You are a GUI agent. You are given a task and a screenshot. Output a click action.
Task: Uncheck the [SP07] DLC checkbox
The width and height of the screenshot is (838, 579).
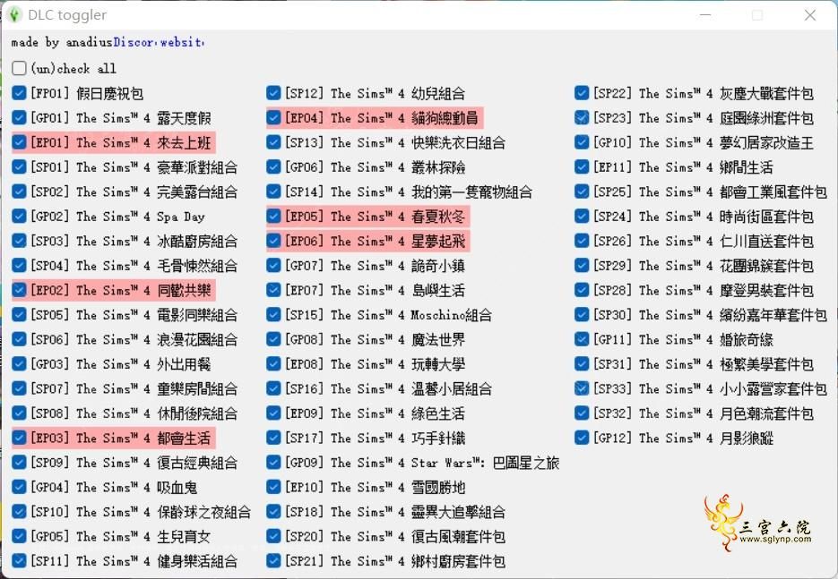(x=19, y=388)
